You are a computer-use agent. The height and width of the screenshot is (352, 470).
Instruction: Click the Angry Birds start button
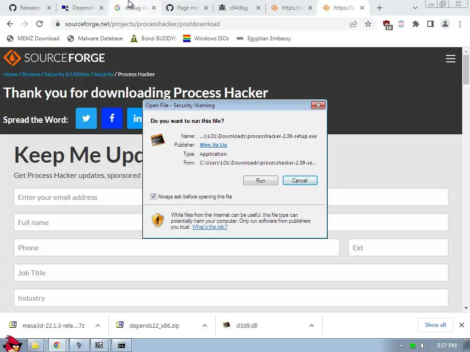(12, 344)
